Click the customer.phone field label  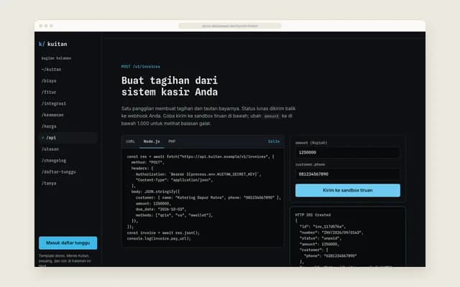(x=310, y=164)
